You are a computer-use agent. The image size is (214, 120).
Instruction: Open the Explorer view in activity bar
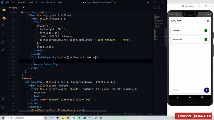coord(3,9)
